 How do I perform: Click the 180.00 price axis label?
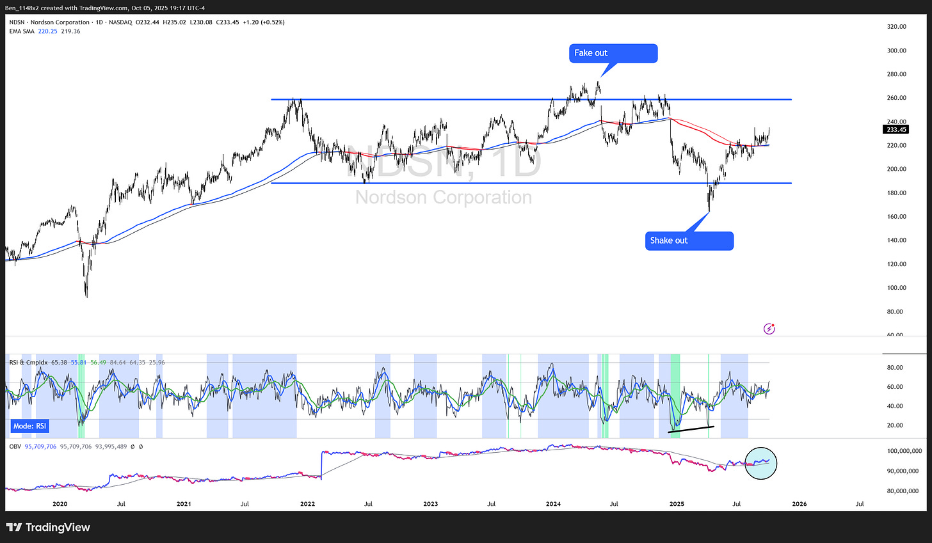897,193
